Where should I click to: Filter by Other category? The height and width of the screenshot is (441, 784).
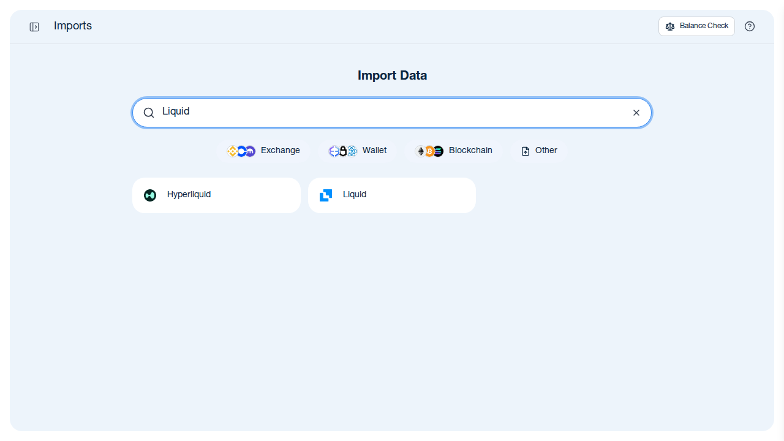539,151
